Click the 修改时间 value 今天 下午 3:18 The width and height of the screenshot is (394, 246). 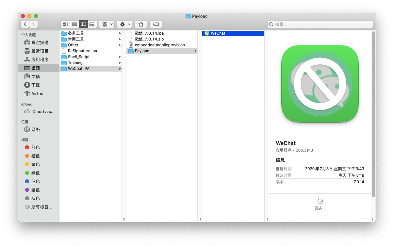coord(351,175)
